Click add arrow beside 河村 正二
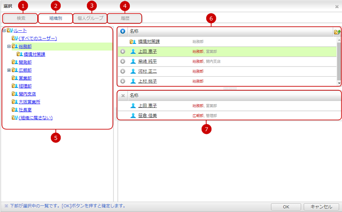Image resolution: width=342 pixels, height=212 pixels. [123, 71]
